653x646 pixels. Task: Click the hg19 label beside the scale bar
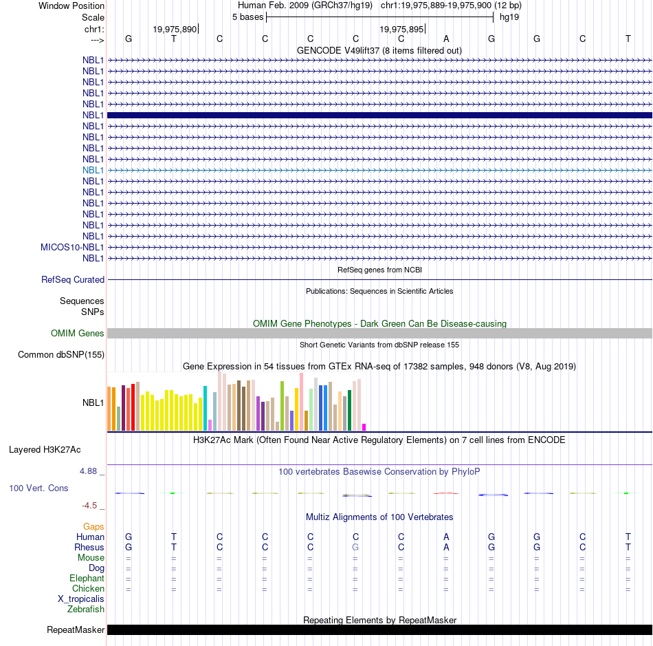[509, 17]
